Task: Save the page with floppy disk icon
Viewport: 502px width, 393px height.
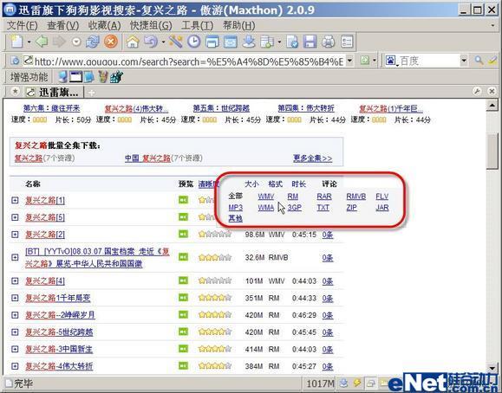Action: pyautogui.click(x=310, y=42)
